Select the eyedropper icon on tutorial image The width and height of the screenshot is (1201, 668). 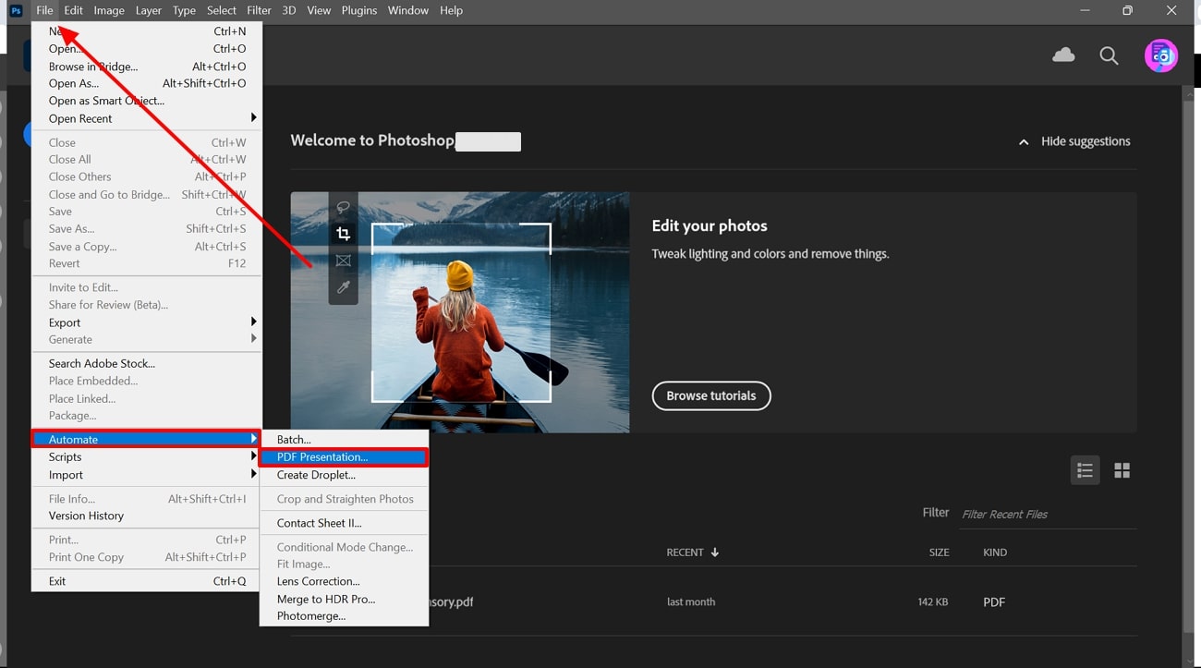pos(343,287)
